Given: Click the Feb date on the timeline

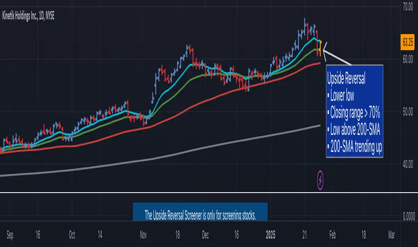Looking at the screenshot, I should point(332,235).
